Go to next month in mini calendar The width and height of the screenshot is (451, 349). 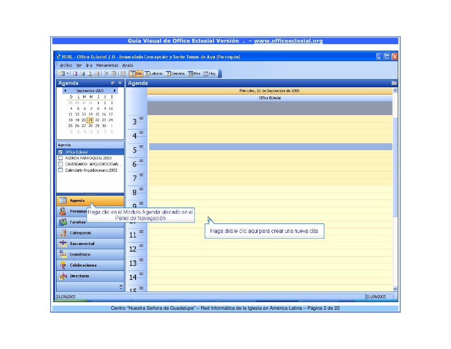(x=115, y=91)
